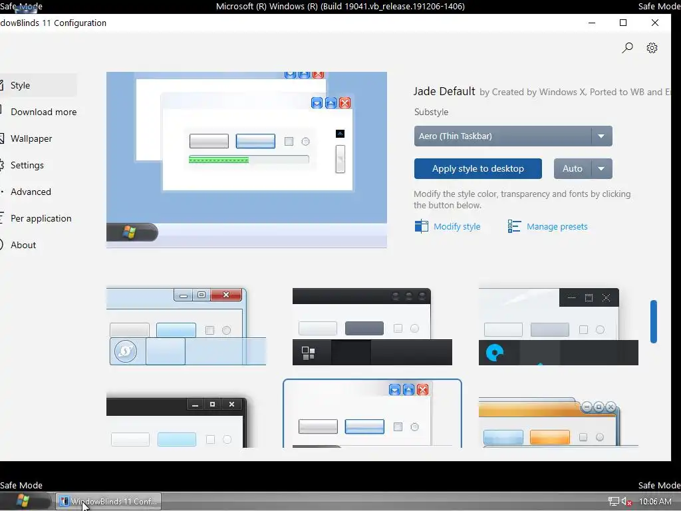Screen dimensions: 681x511
Task: Select the light blue Aero-style thumbnail
Action: tap(186, 326)
